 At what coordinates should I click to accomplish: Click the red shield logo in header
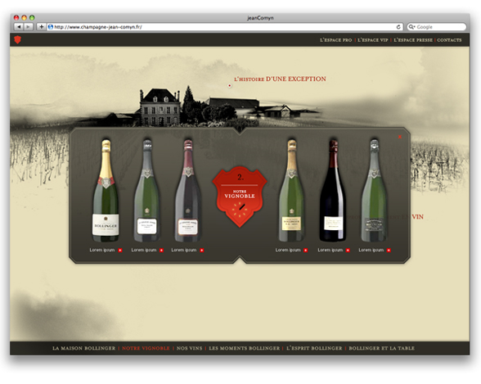(18, 39)
